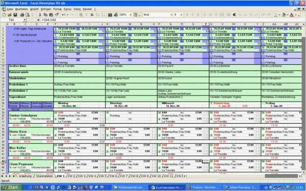306x191 pixels.
Task: Switch to the Anleitung sheet tab
Action: 25,176
